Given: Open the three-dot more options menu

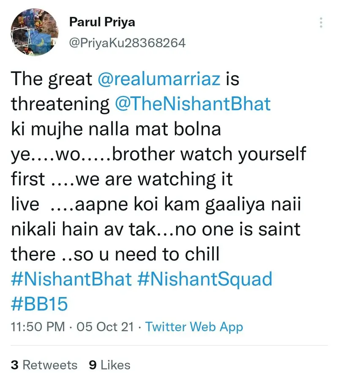Looking at the screenshot, I should [321, 23].
